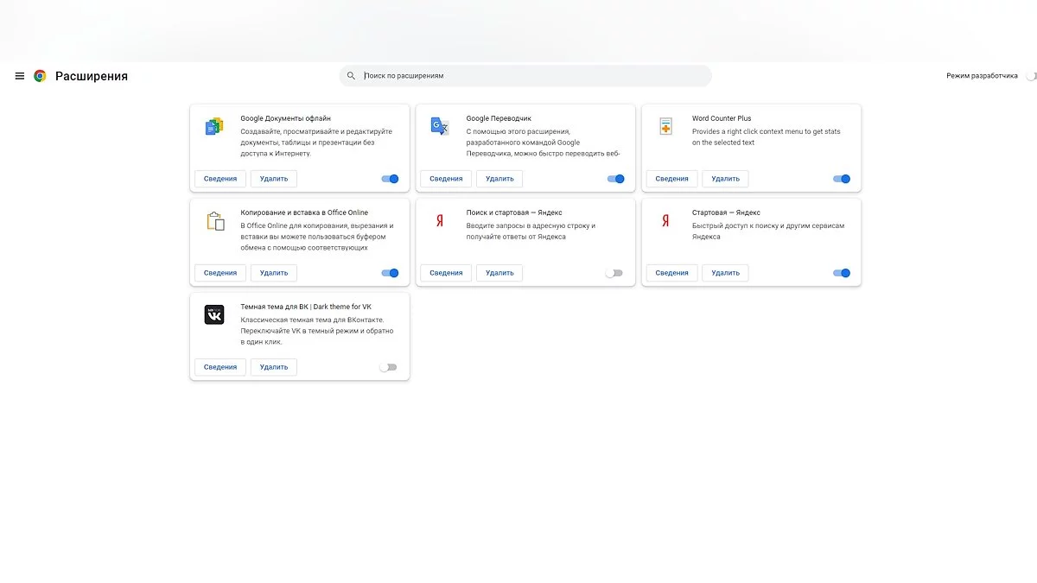Click the 'Классическая темная тема для ВКонтакте' description

pos(317,331)
